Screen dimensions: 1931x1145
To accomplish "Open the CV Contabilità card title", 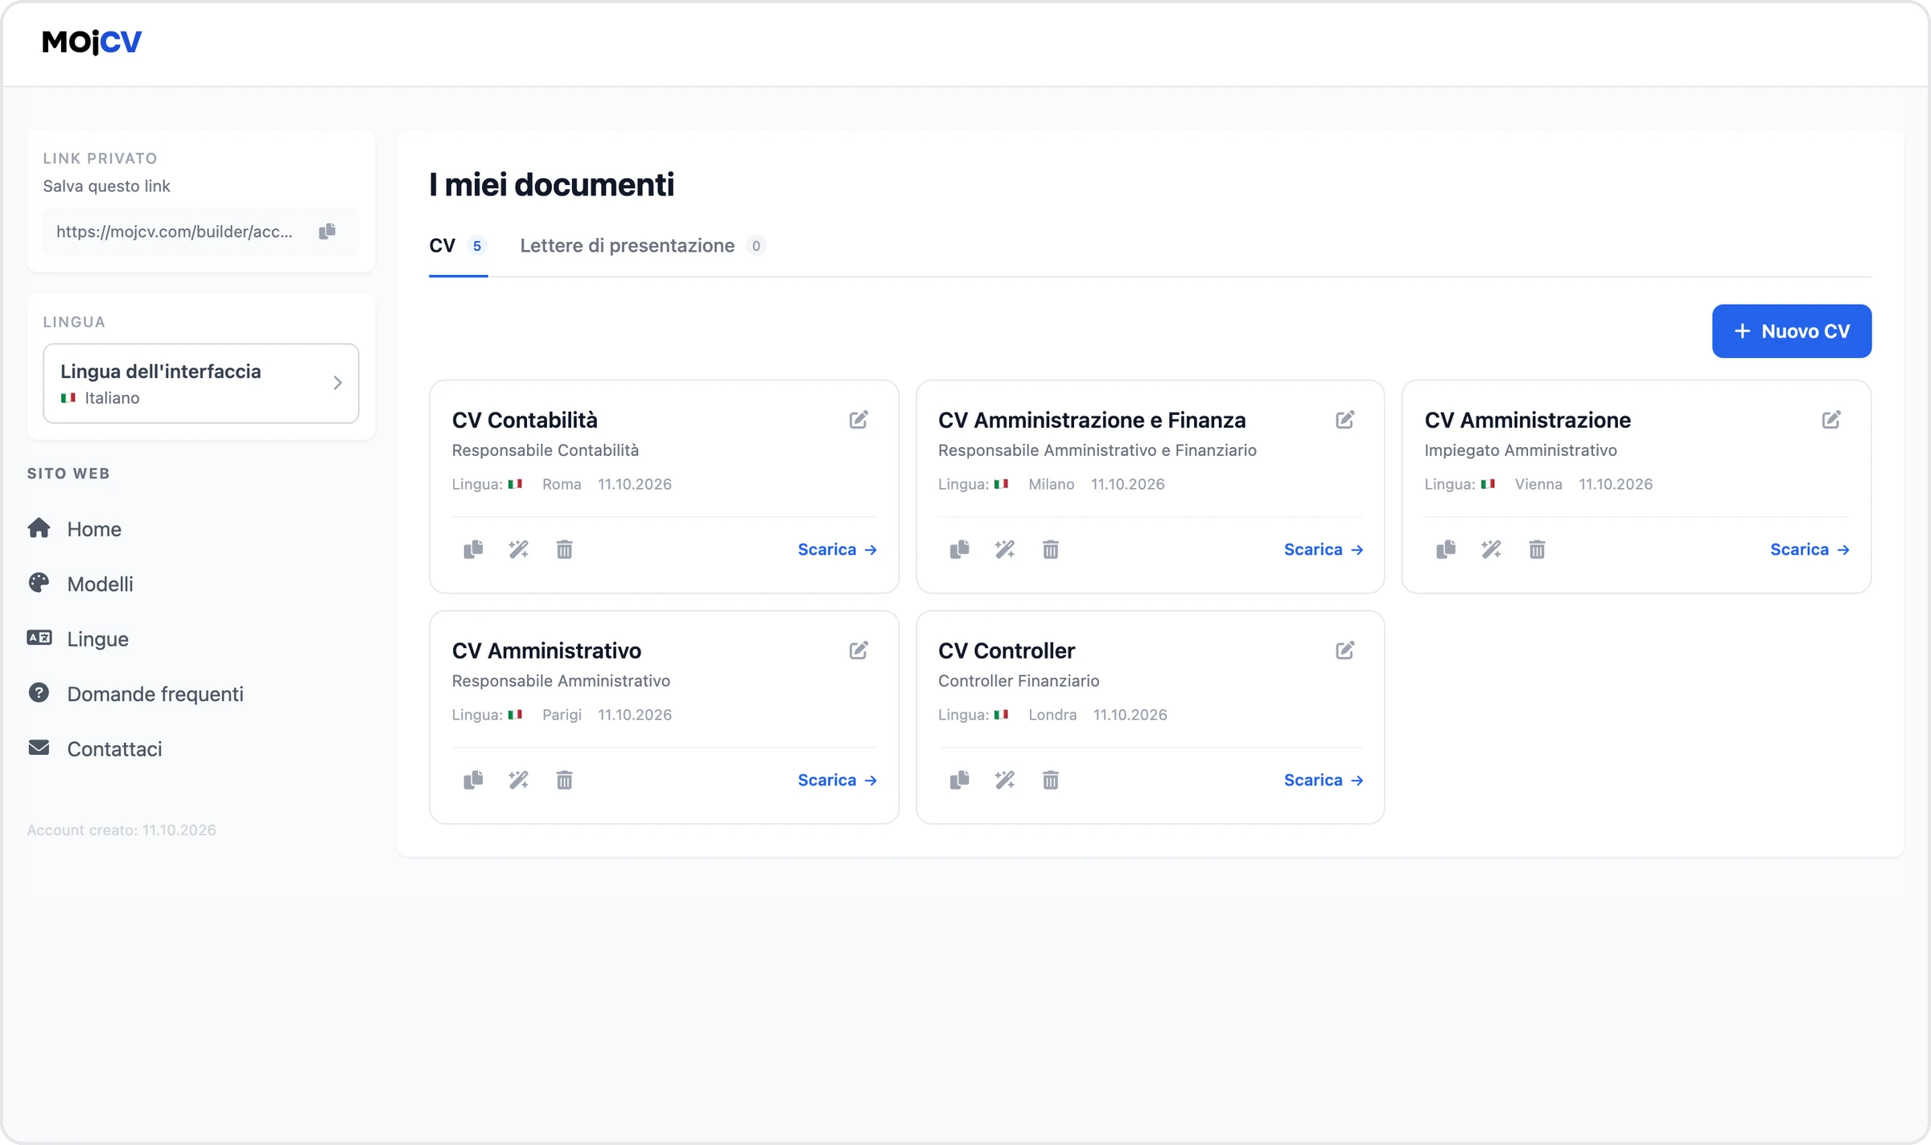I will 525,420.
